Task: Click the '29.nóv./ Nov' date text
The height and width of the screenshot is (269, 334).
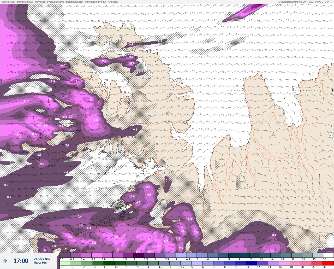Action: 42,259
